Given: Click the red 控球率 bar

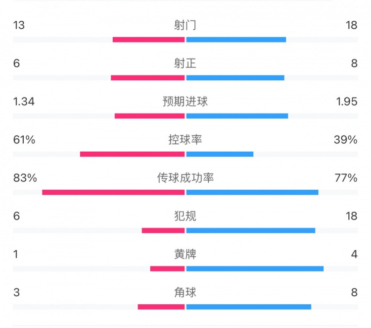Looking at the screenshot, I should coord(132,154).
